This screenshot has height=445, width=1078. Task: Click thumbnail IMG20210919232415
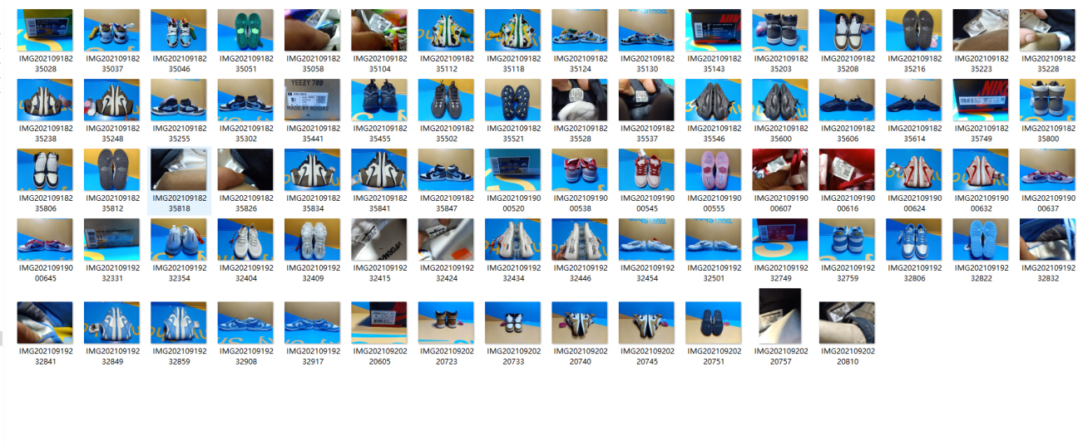tap(379, 240)
